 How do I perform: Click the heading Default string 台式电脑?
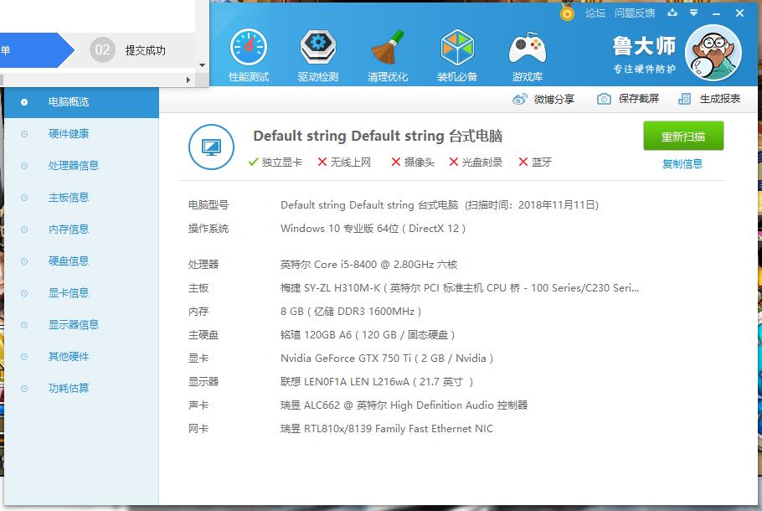pos(378,137)
